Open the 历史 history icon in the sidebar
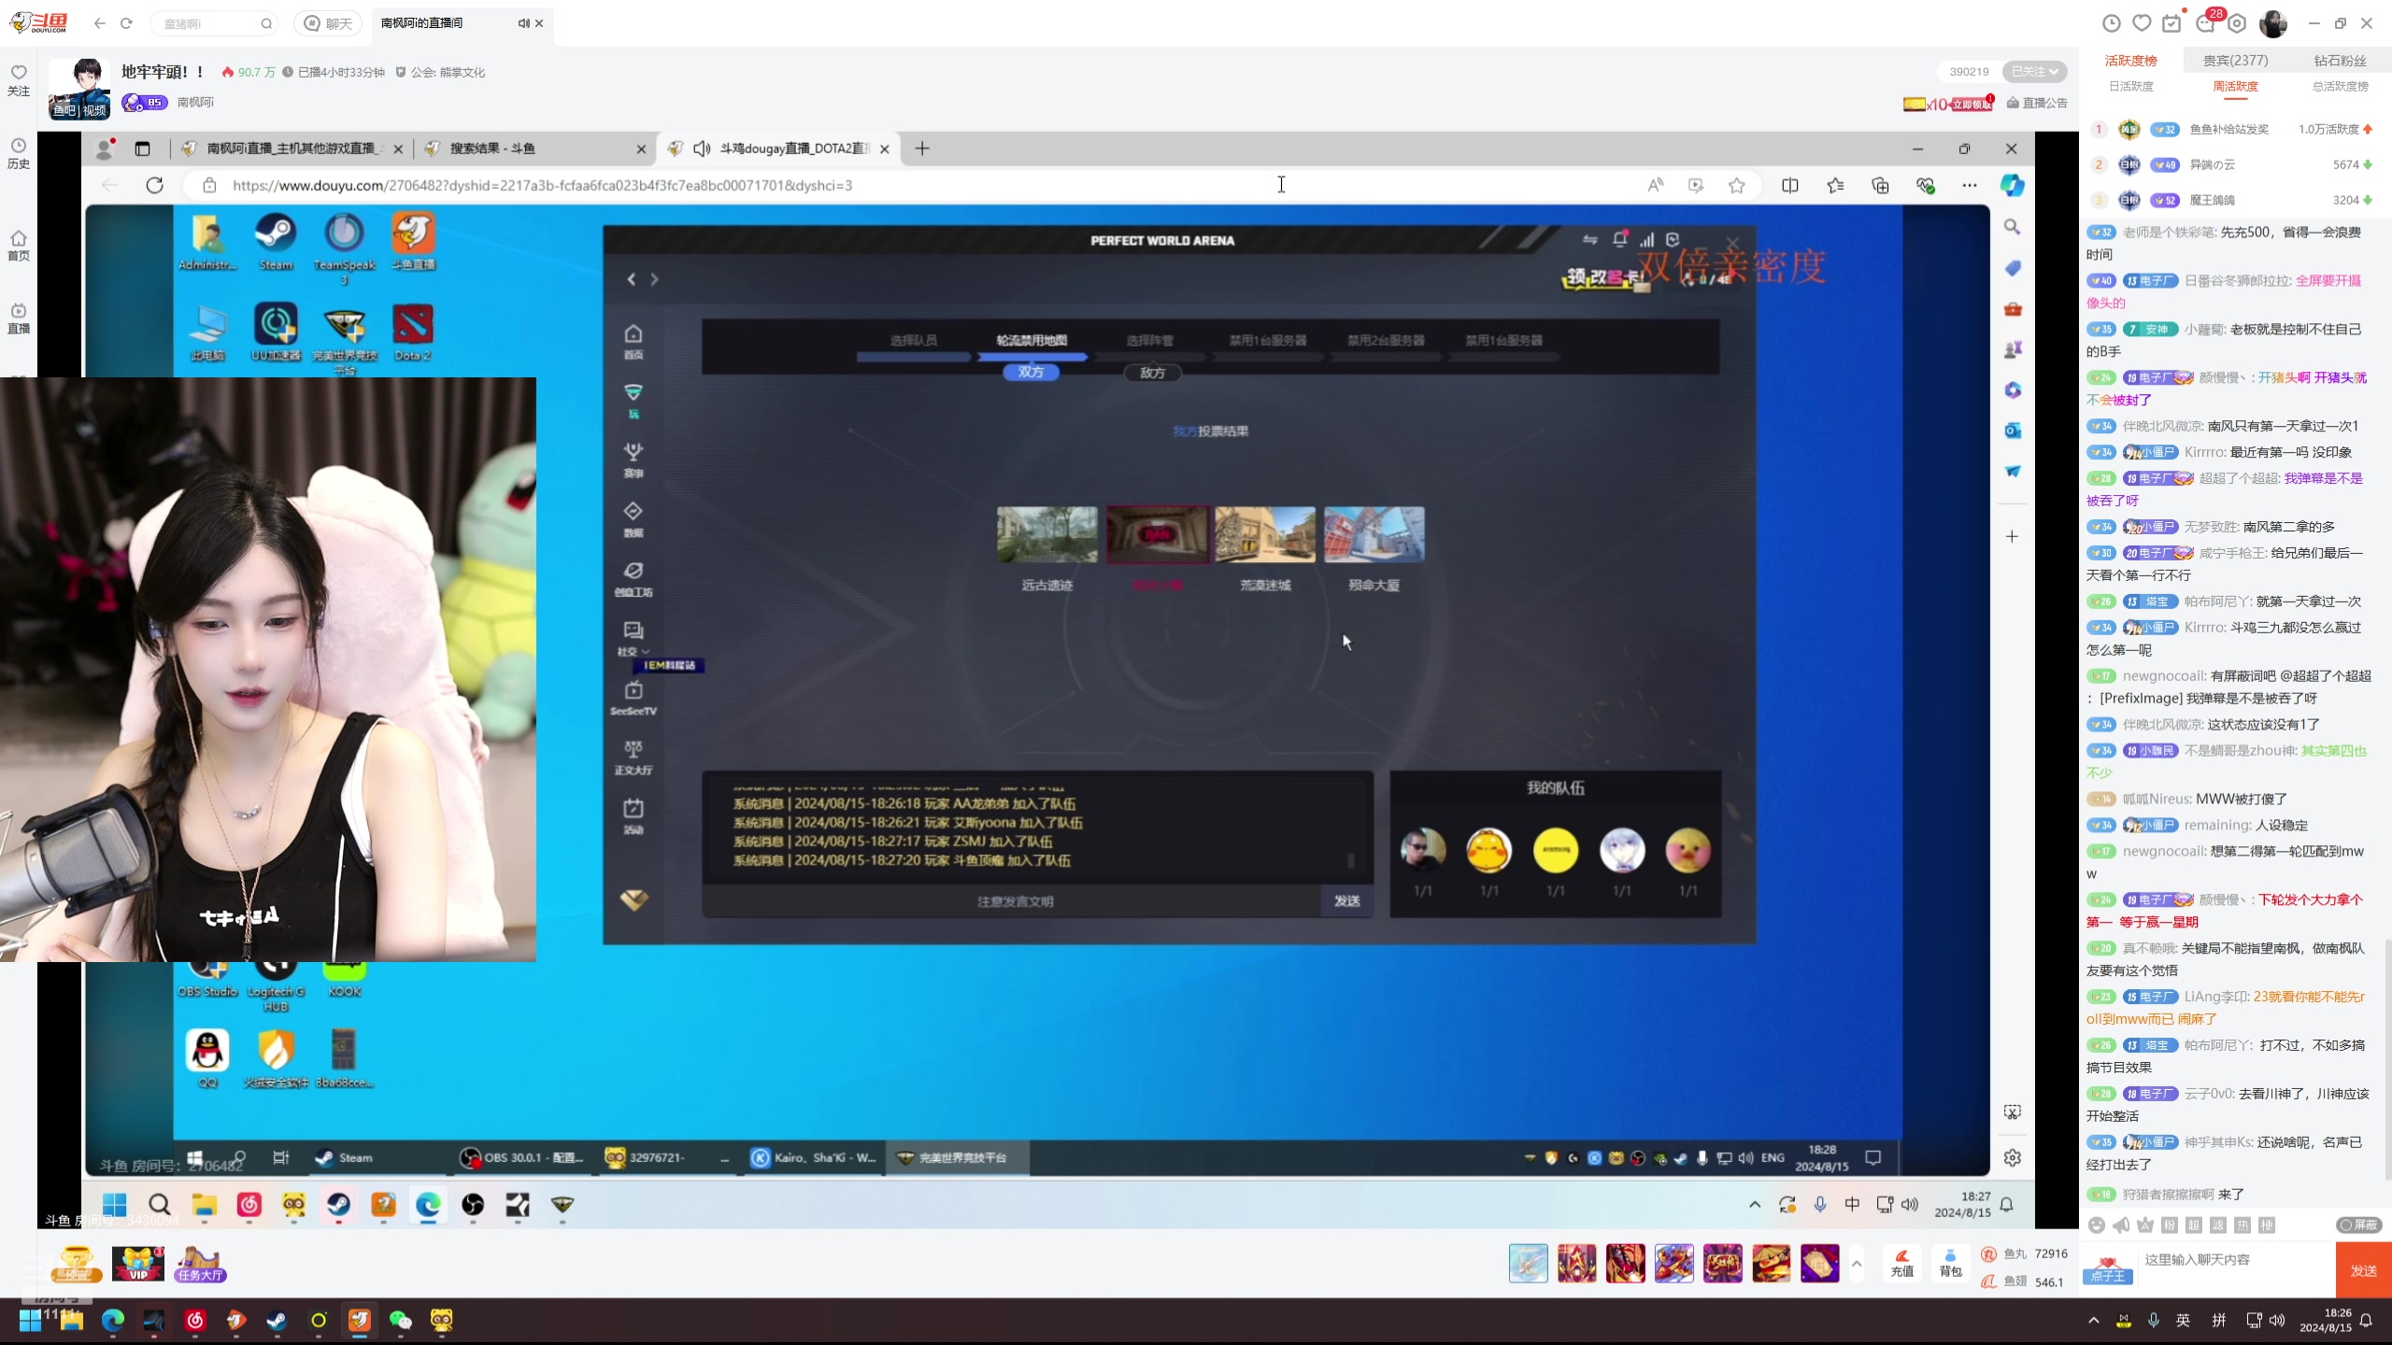The width and height of the screenshot is (2392, 1345). pyautogui.click(x=19, y=152)
